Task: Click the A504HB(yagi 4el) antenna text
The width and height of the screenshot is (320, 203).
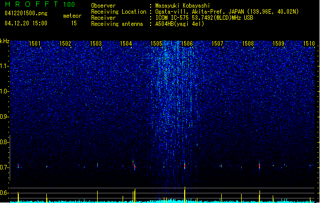Action: coord(180,24)
